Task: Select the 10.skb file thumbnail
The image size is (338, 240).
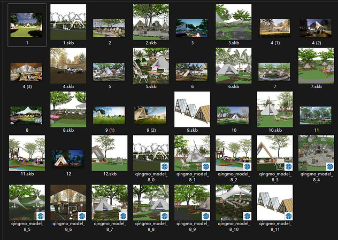Action: tap(275, 109)
